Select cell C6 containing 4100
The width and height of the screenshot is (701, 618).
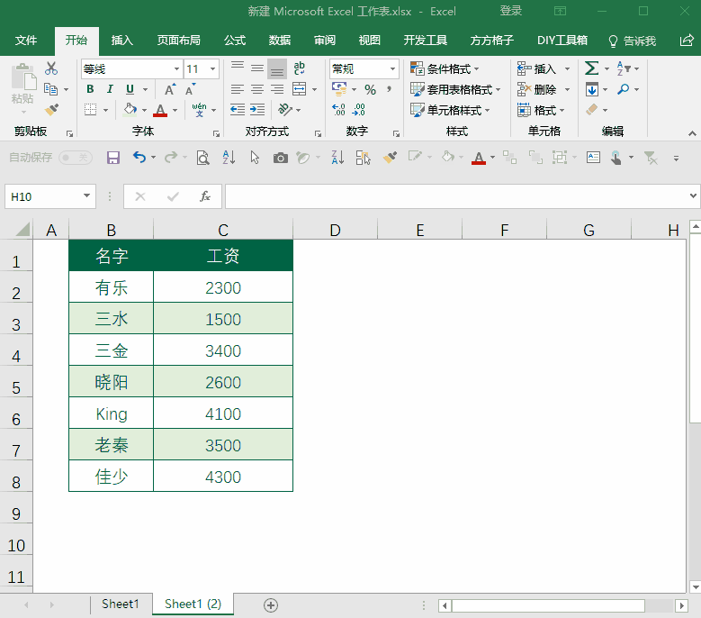pyautogui.click(x=223, y=414)
